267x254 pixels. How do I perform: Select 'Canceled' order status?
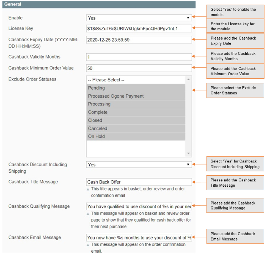[x=136, y=128]
